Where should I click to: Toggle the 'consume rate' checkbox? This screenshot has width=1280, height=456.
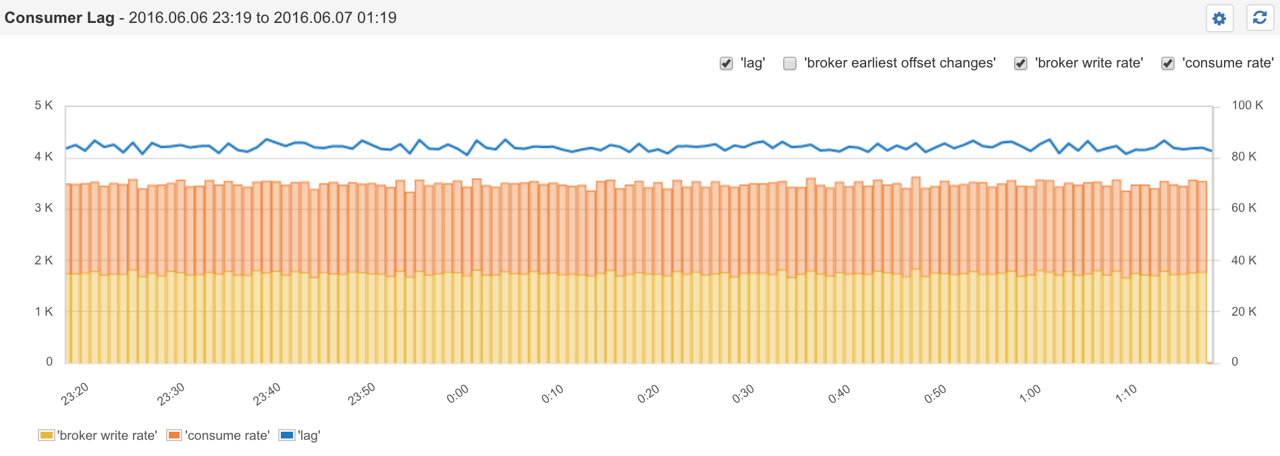click(1168, 63)
